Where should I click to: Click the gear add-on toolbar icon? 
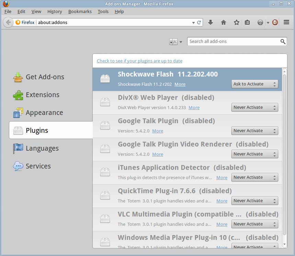pyautogui.click(x=260, y=23)
